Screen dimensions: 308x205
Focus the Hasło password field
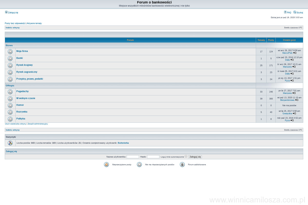pyautogui.click(x=153, y=157)
